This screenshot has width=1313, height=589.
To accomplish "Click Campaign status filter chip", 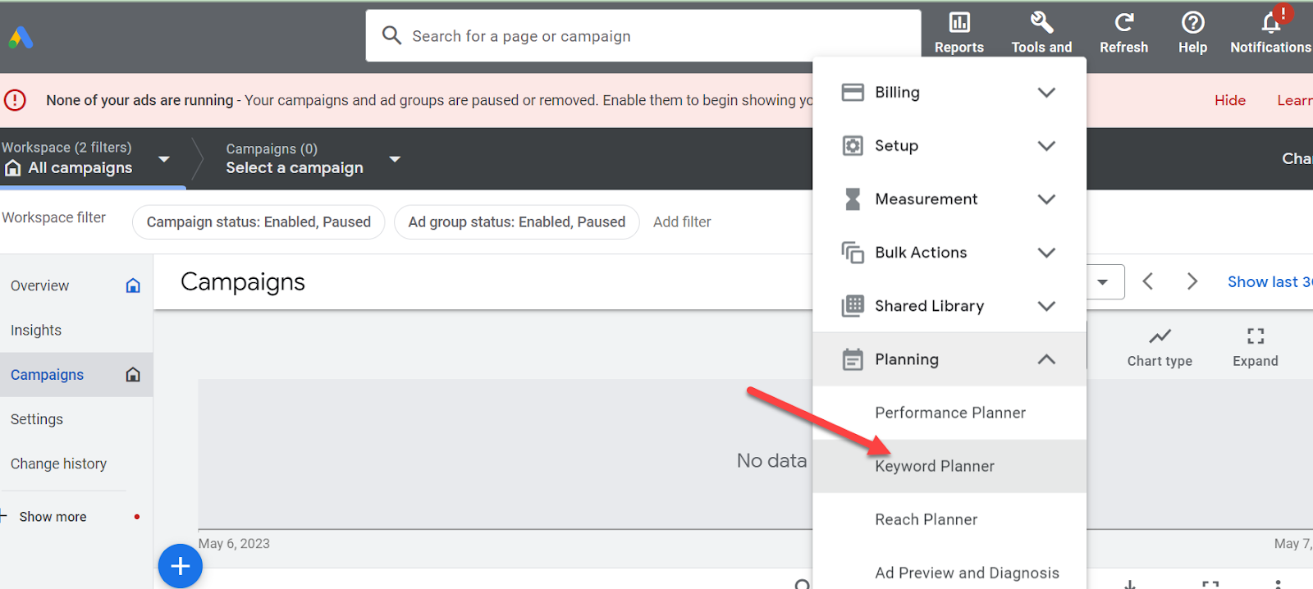I will pyautogui.click(x=258, y=221).
